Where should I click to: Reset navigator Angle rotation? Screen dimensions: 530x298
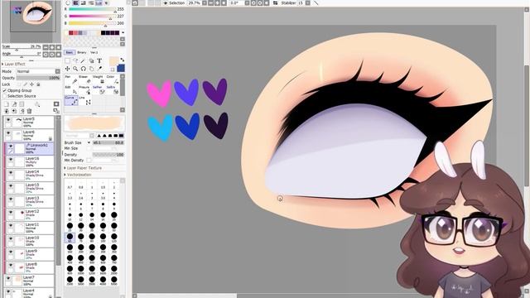point(58,55)
